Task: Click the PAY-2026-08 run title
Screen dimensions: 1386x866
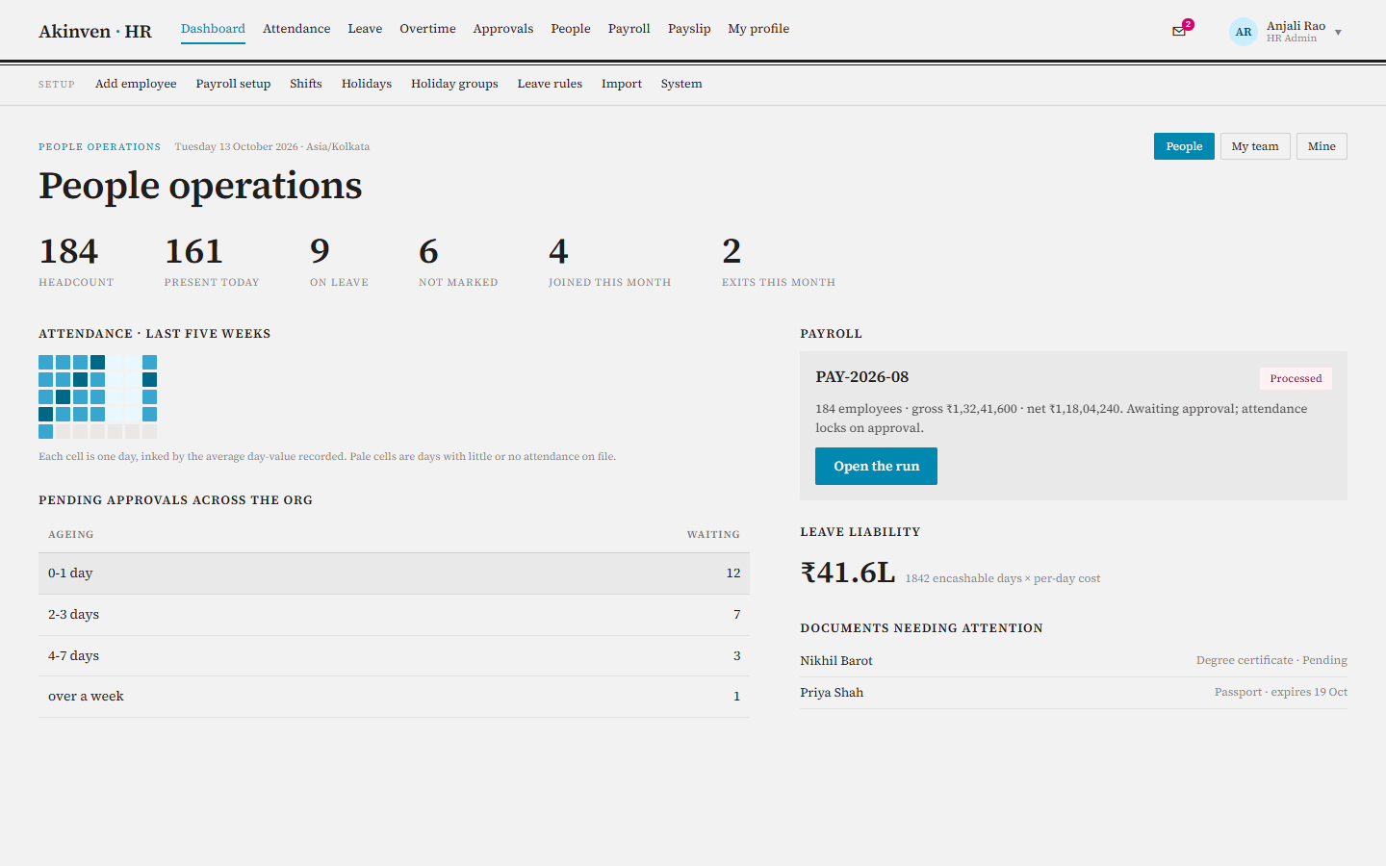Action: tap(862, 377)
